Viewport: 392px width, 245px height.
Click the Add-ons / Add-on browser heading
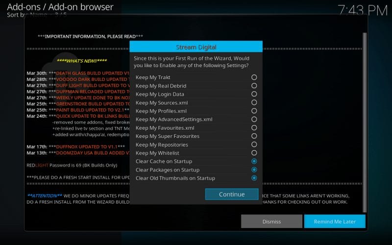tap(60, 7)
